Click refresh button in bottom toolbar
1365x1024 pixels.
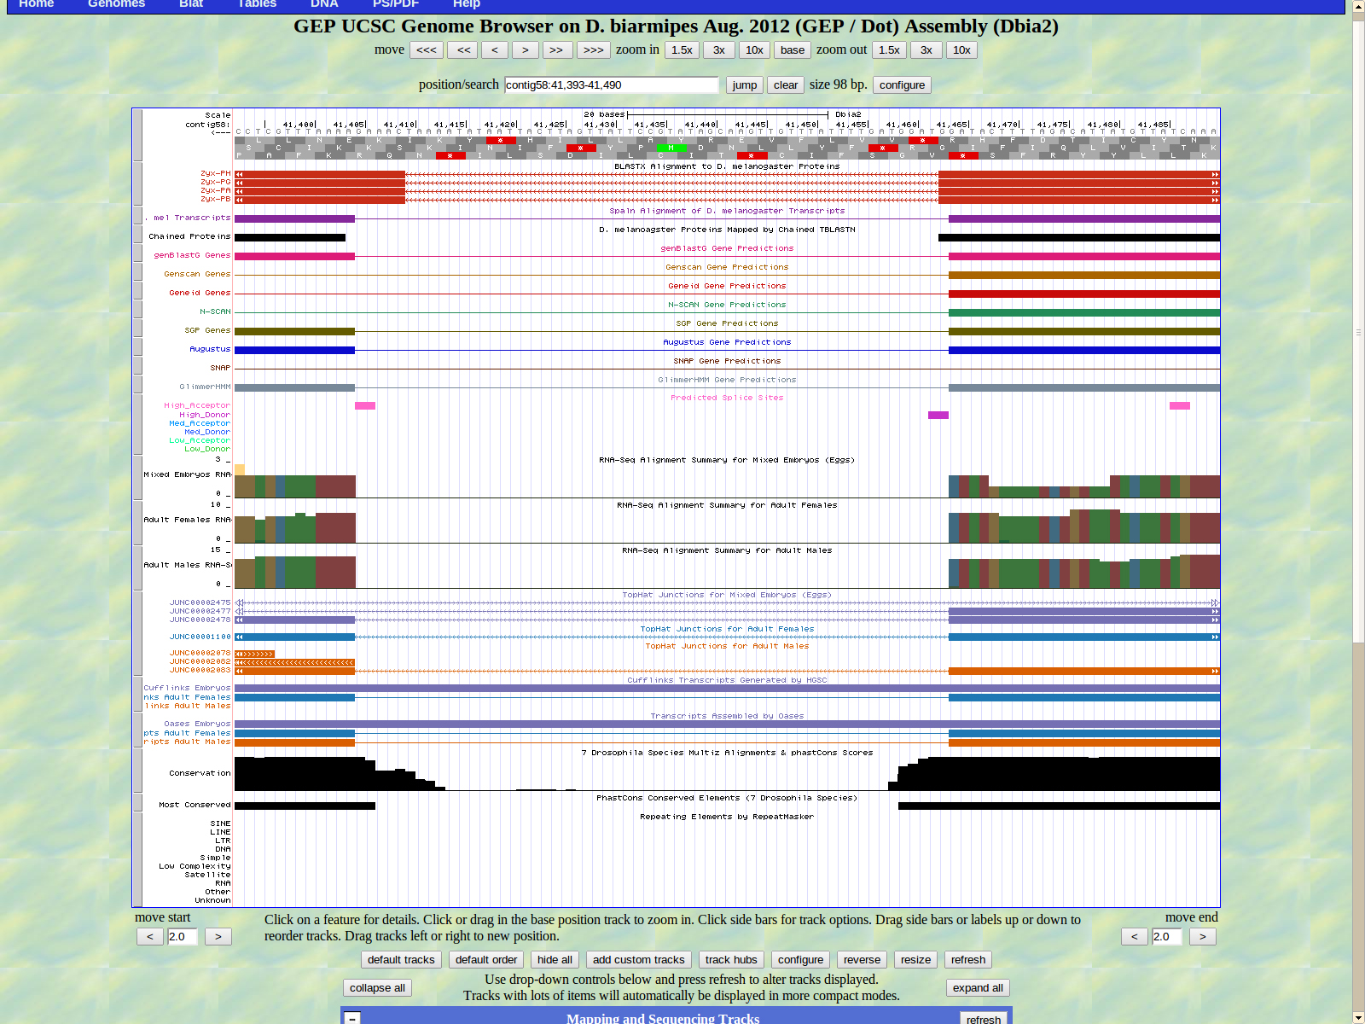[x=968, y=960]
